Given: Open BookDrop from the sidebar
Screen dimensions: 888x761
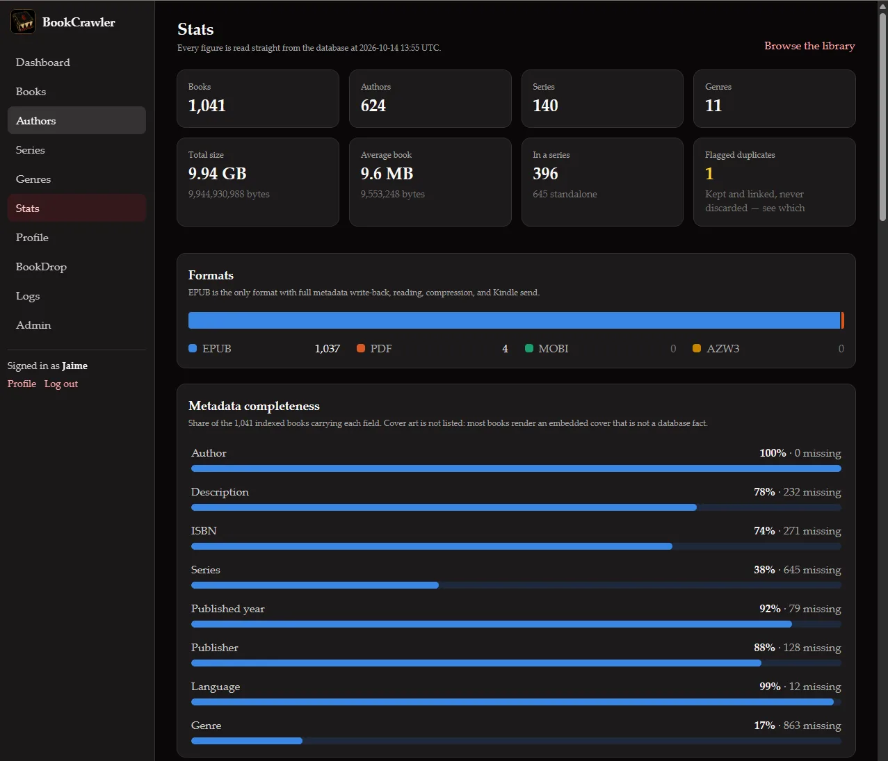Looking at the screenshot, I should pyautogui.click(x=76, y=267).
